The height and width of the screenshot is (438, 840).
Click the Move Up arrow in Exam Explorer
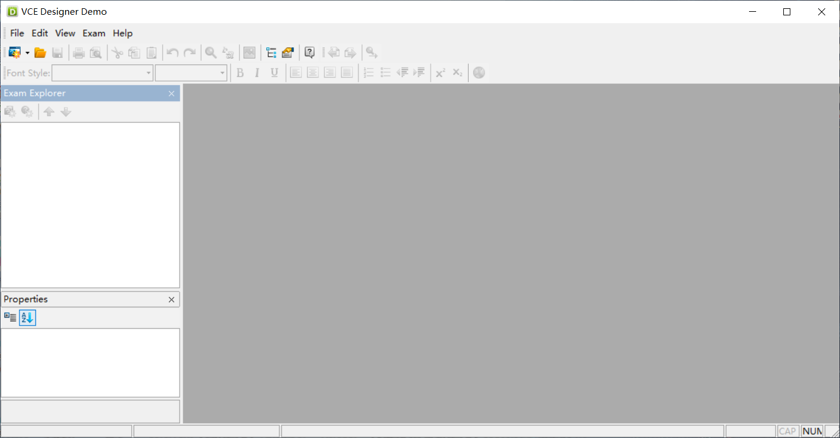click(x=48, y=111)
